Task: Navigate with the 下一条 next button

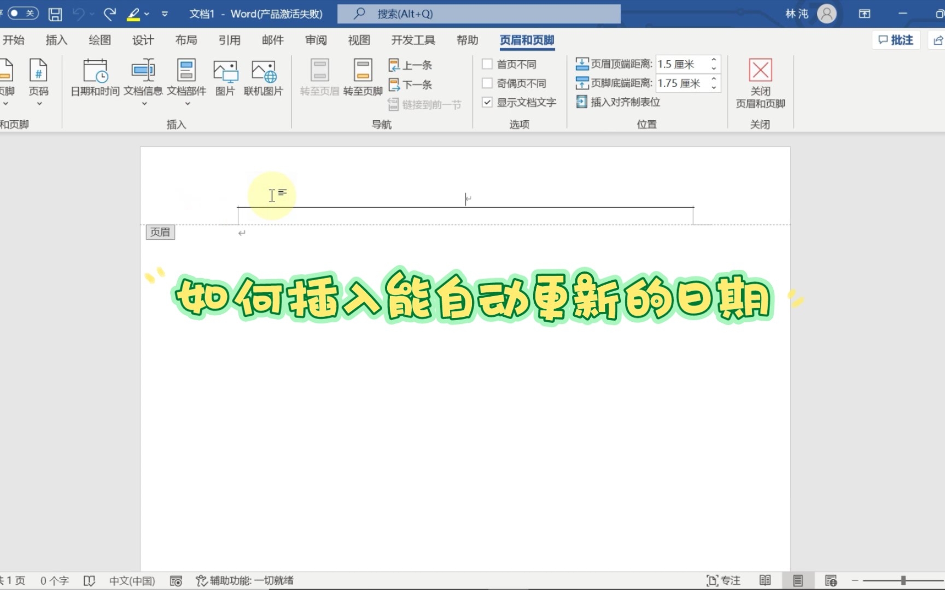Action: [410, 85]
